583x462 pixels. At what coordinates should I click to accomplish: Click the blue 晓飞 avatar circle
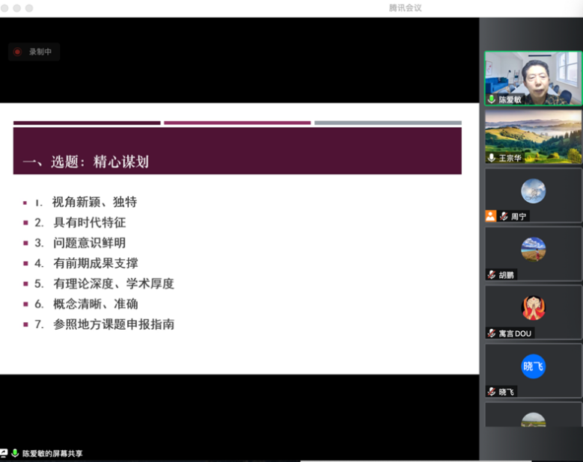(533, 366)
